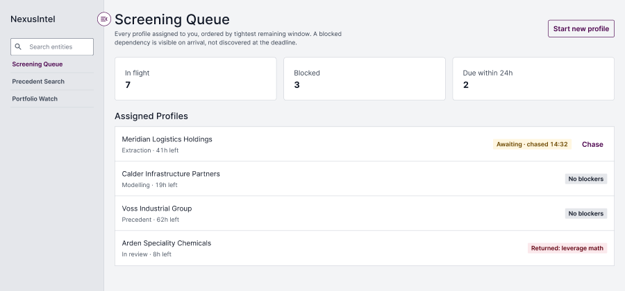
Task: Click In review · 8h left status
Action: pos(147,254)
